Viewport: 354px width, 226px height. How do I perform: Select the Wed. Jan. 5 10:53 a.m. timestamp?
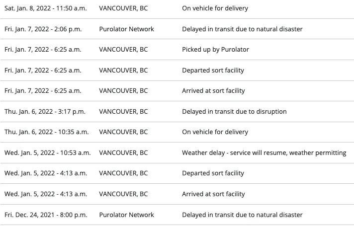pyautogui.click(x=47, y=153)
